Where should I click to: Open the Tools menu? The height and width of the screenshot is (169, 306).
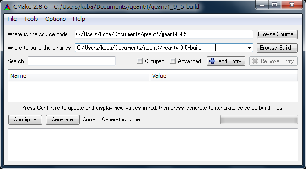[31, 19]
